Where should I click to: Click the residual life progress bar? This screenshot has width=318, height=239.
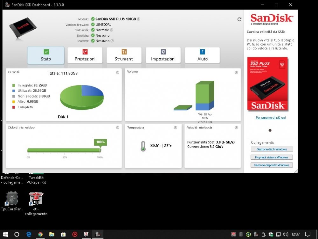[x=64, y=150]
